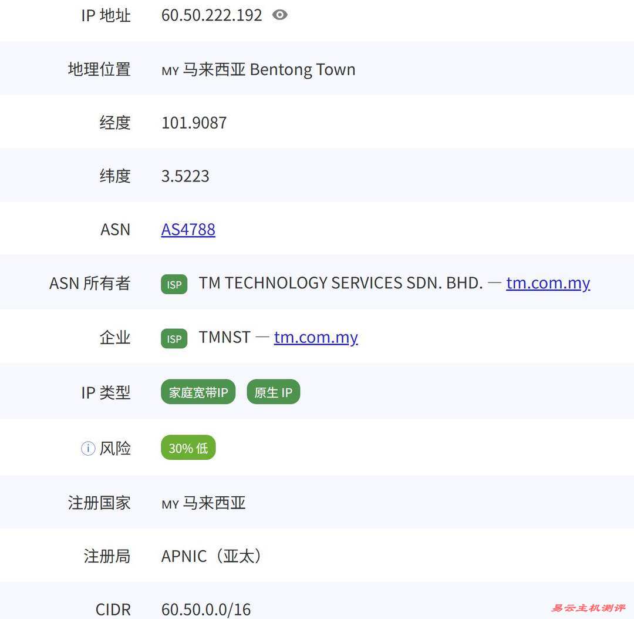The image size is (634, 619).
Task: Open tm.com.my link on 企业 row
Action: click(x=316, y=337)
